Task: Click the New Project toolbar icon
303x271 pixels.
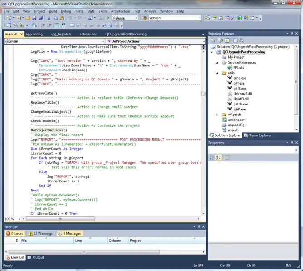Action: point(9,18)
